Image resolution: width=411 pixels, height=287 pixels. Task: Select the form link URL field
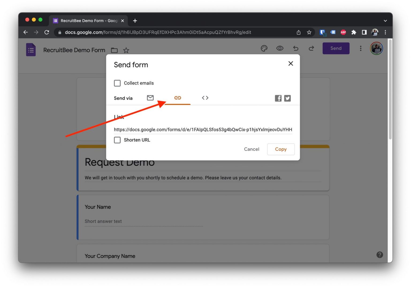coord(203,130)
